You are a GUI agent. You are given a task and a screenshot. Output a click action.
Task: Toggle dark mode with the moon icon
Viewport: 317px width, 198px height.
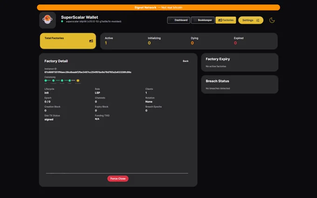pyautogui.click(x=272, y=20)
